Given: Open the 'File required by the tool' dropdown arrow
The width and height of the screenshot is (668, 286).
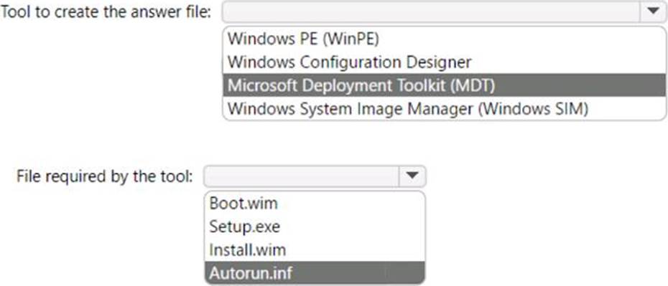Looking at the screenshot, I should (412, 176).
